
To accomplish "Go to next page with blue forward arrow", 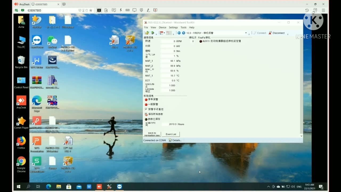I will (x=184, y=33).
